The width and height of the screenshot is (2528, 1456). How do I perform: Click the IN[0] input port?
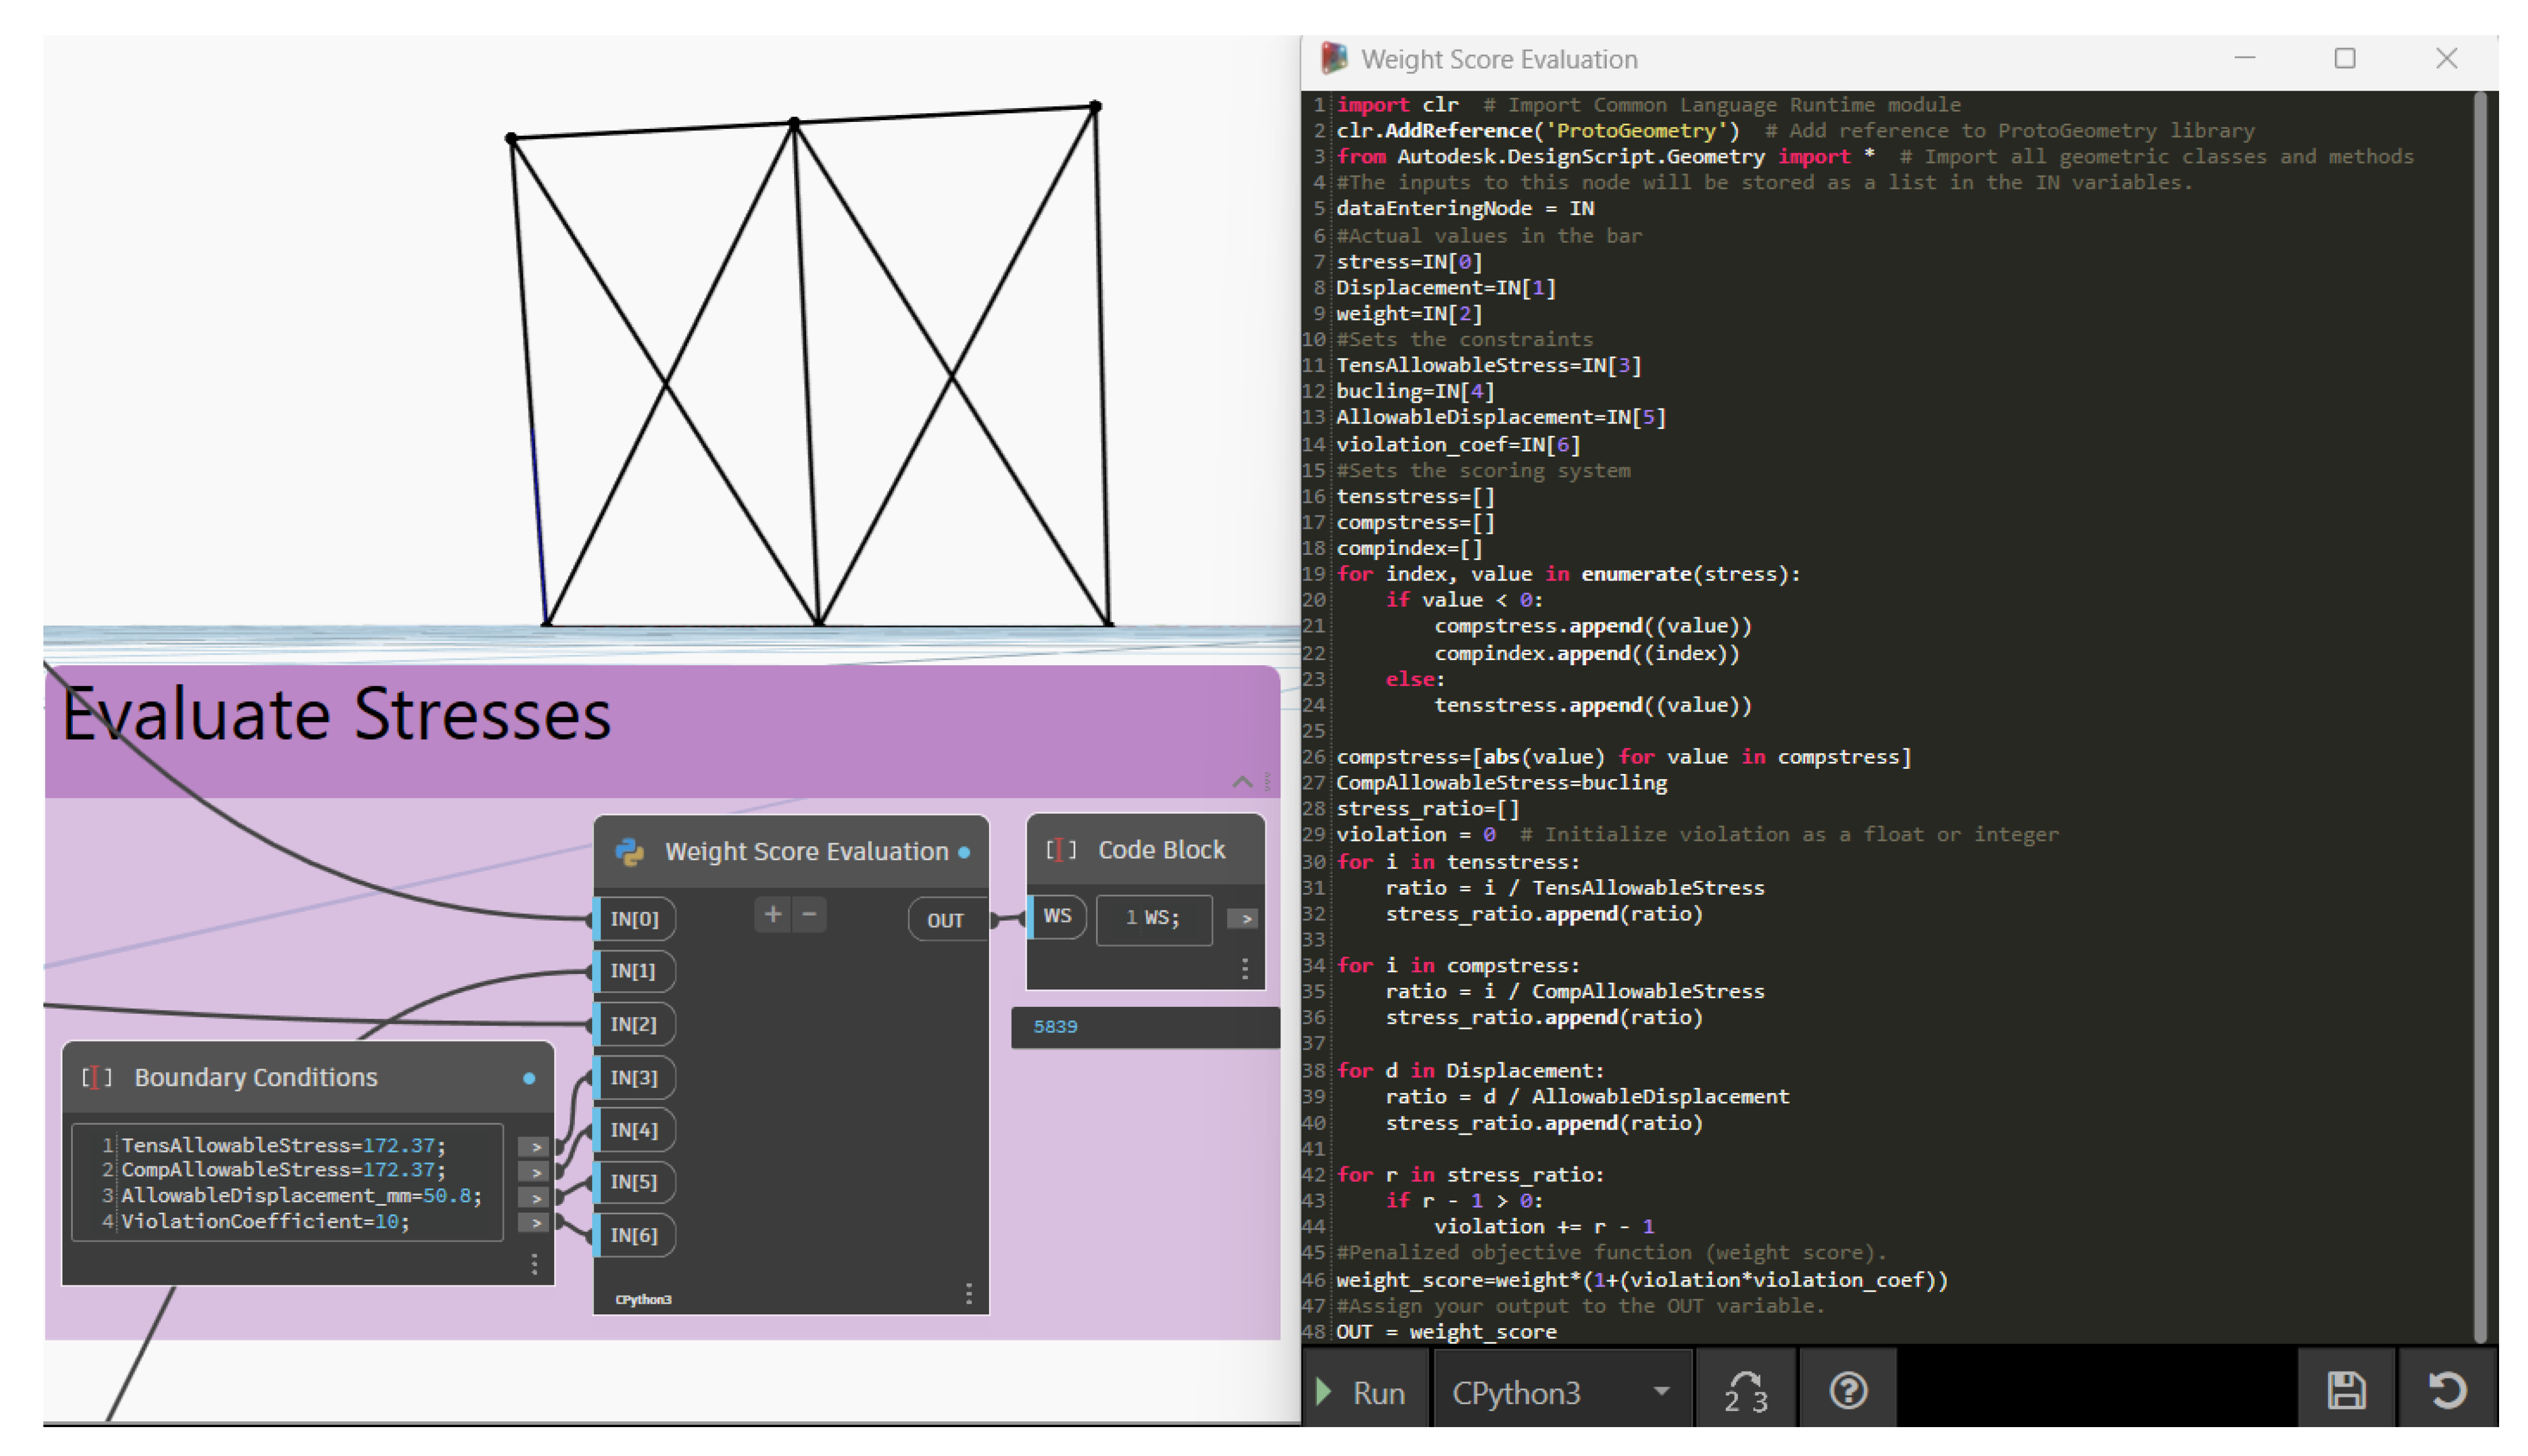(x=634, y=919)
